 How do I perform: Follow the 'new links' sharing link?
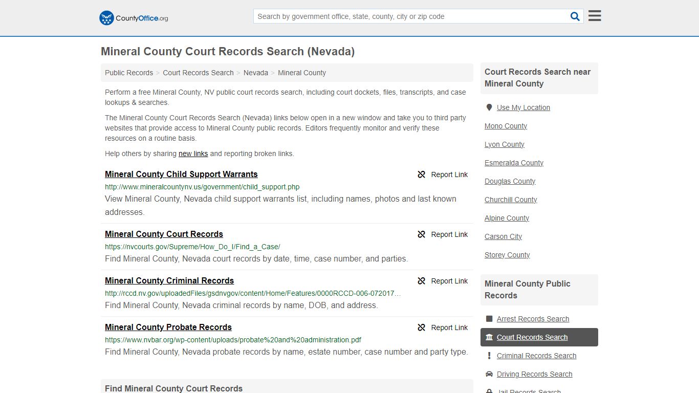coord(193,154)
